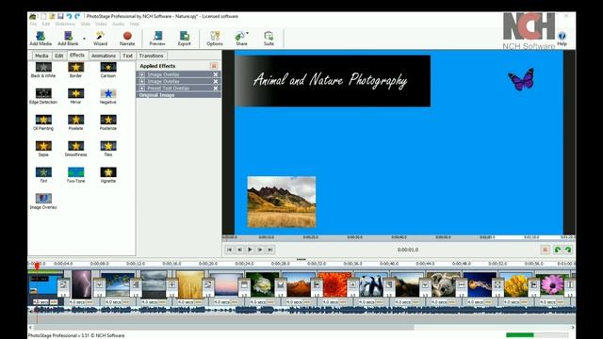Apply the Black & White effect

[43, 70]
